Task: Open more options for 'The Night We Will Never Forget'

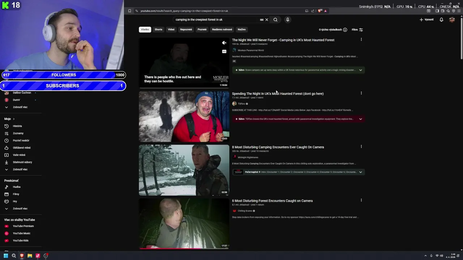Action: click(361, 40)
